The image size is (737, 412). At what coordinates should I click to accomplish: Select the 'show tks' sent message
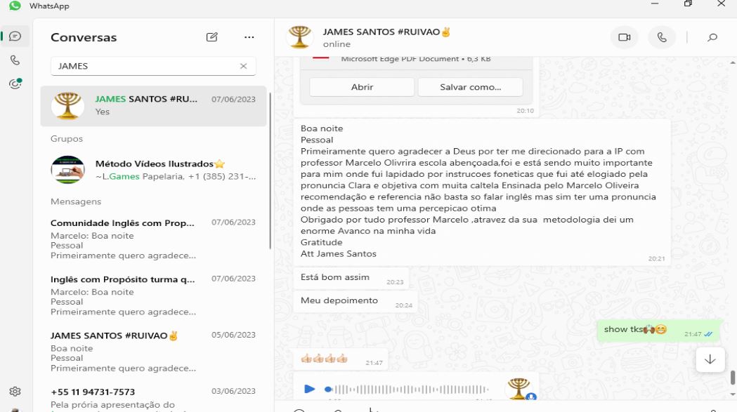pyautogui.click(x=658, y=331)
